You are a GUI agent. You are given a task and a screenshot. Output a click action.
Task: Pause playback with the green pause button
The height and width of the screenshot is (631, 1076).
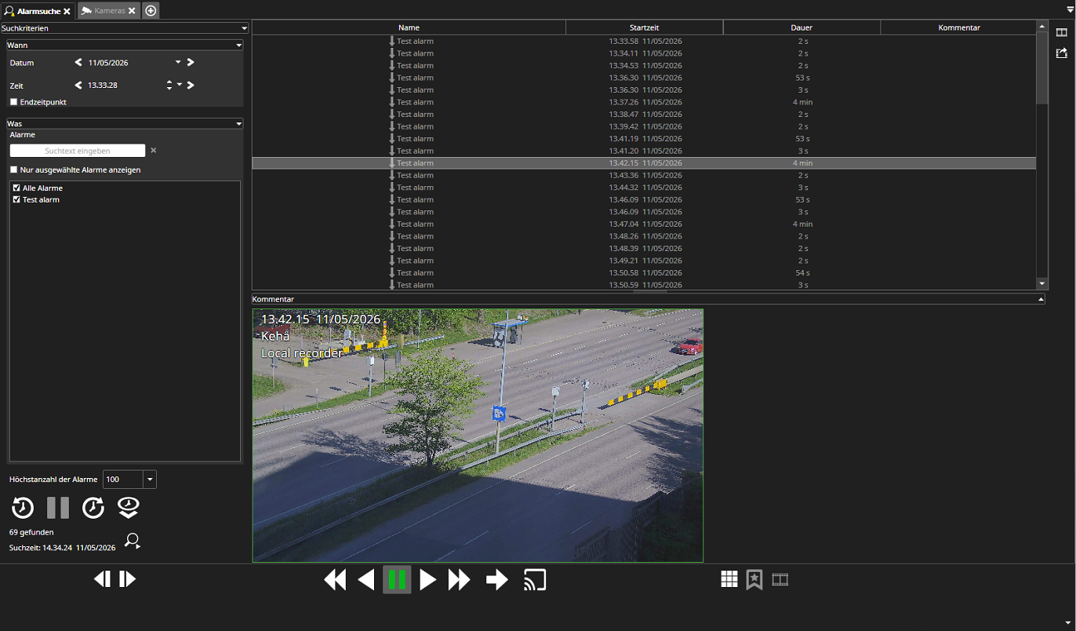[397, 580]
